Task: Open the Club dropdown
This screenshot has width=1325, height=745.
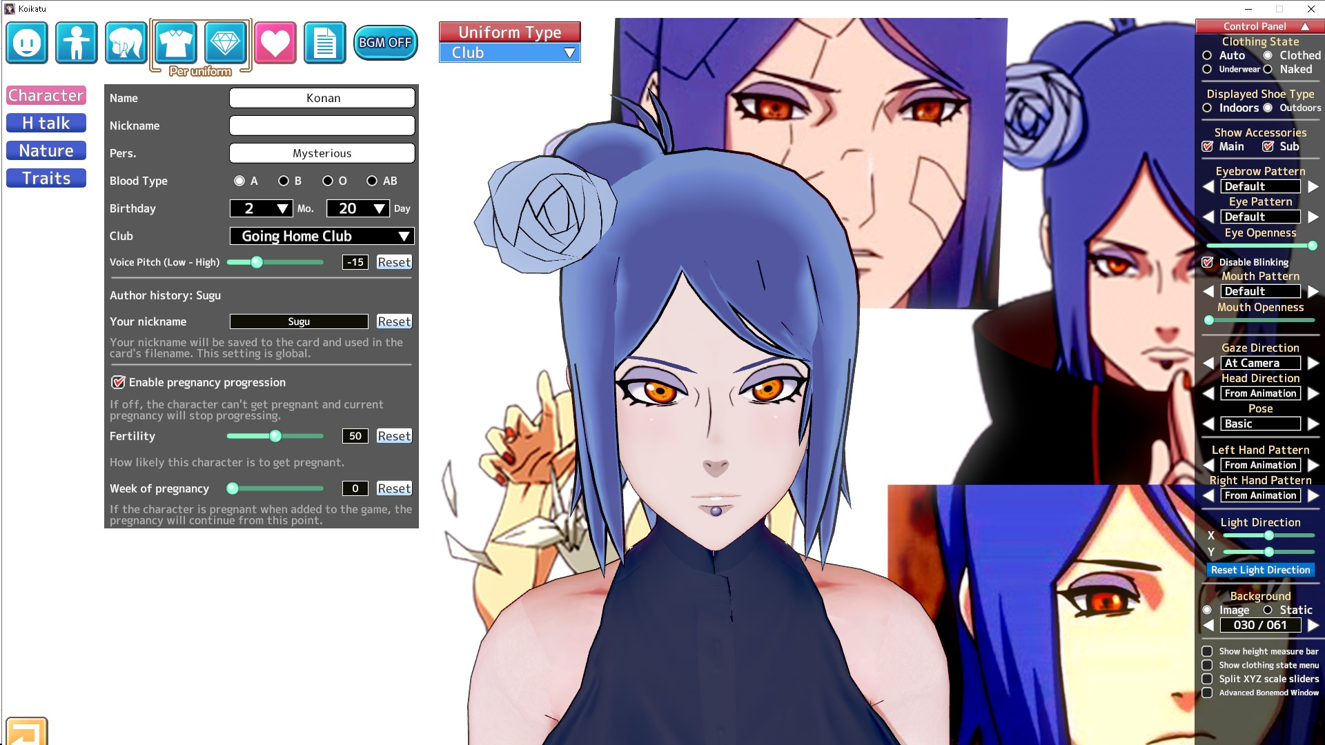Action: coord(322,236)
